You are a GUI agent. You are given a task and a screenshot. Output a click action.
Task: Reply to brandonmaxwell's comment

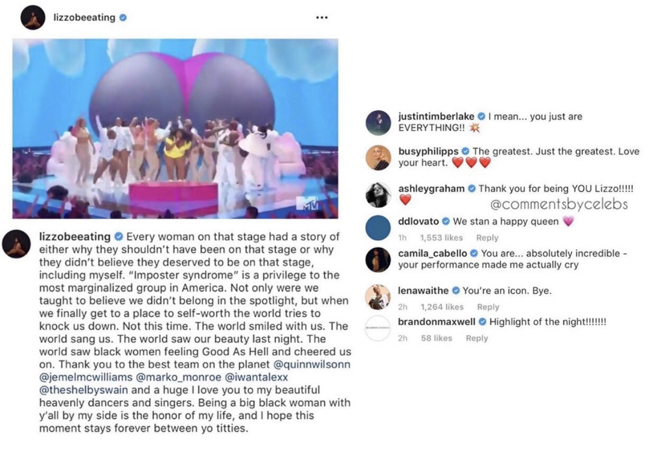(477, 338)
